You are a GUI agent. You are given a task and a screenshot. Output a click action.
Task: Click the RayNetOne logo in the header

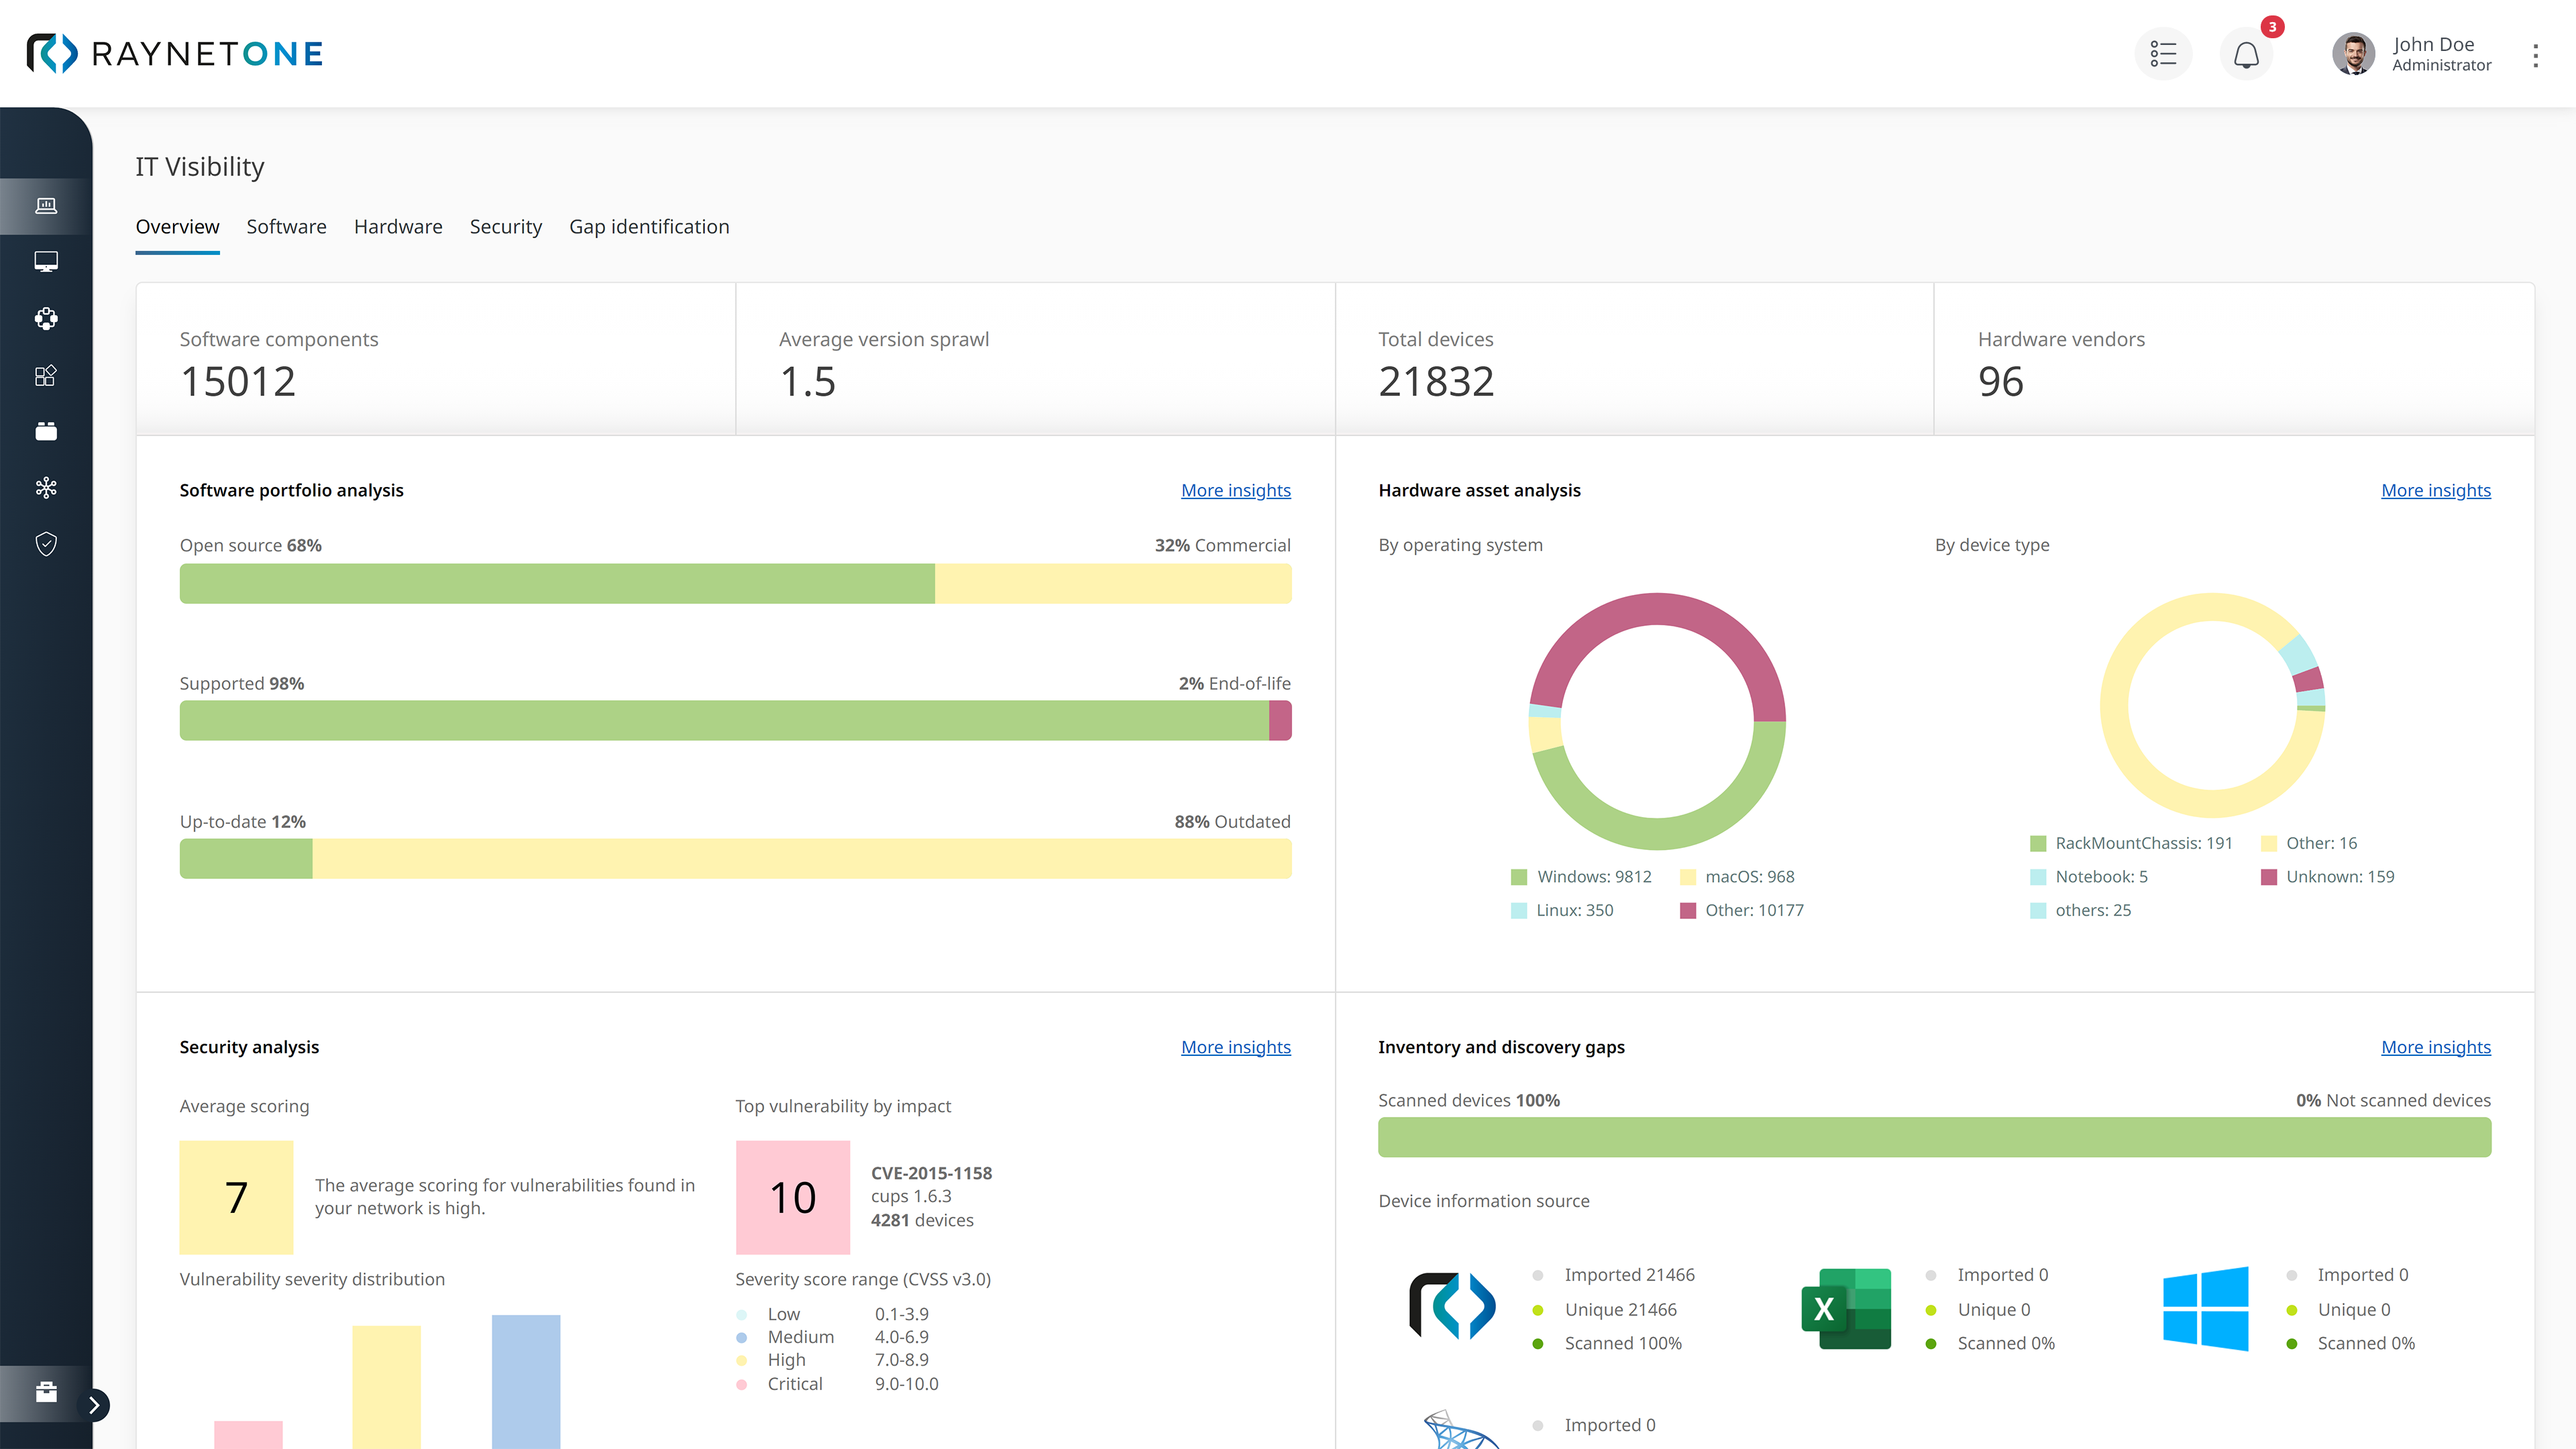[x=175, y=54]
